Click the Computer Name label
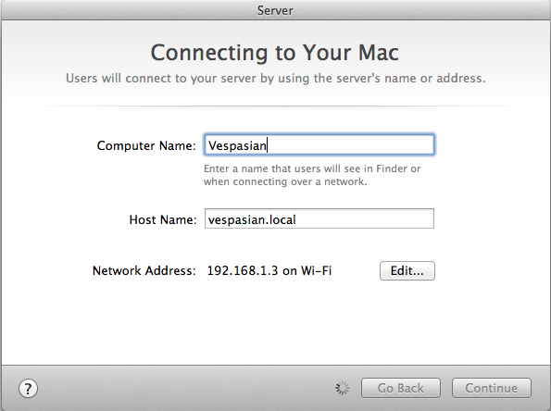Image resolution: width=551 pixels, height=411 pixels. click(146, 145)
